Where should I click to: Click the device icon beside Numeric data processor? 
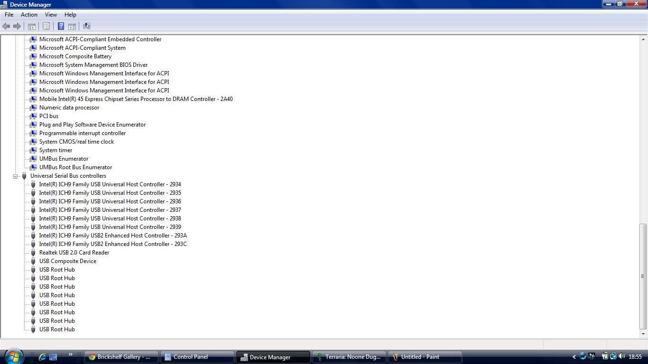tap(33, 108)
